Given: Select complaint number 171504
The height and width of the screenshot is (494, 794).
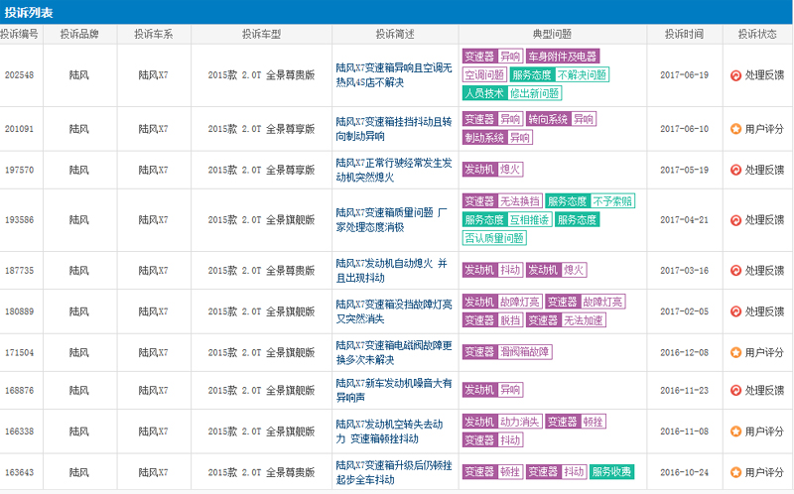Looking at the screenshot, I should [x=19, y=353].
